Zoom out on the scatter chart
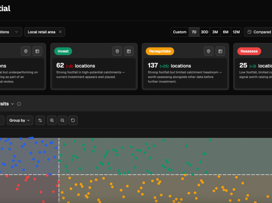The width and height of the screenshot is (272, 203). pos(62,120)
